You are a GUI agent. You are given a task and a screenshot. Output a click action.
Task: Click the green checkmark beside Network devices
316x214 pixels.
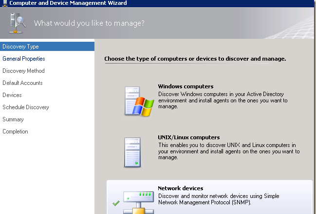coord(116,203)
